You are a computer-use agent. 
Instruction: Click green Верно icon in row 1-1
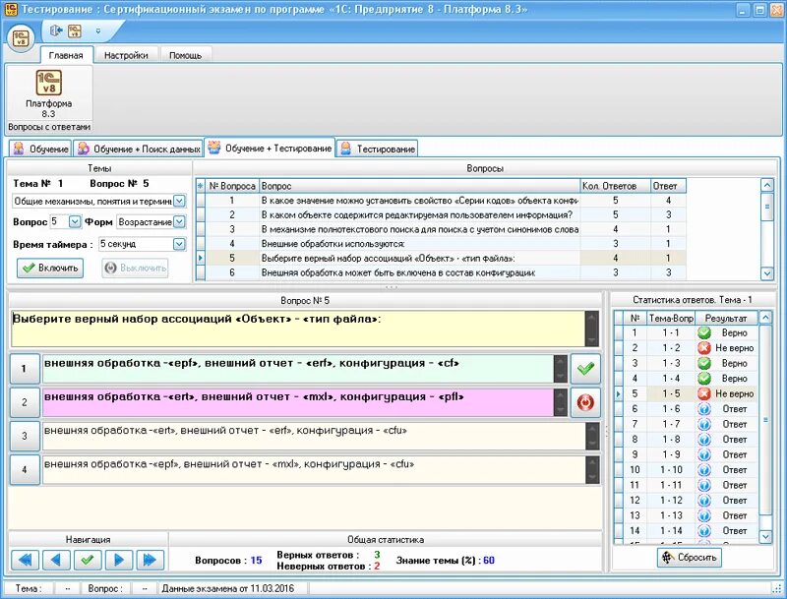(x=704, y=332)
